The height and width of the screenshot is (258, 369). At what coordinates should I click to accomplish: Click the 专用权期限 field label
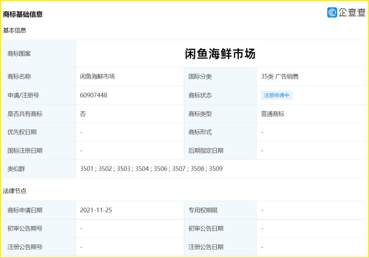pyautogui.click(x=203, y=210)
